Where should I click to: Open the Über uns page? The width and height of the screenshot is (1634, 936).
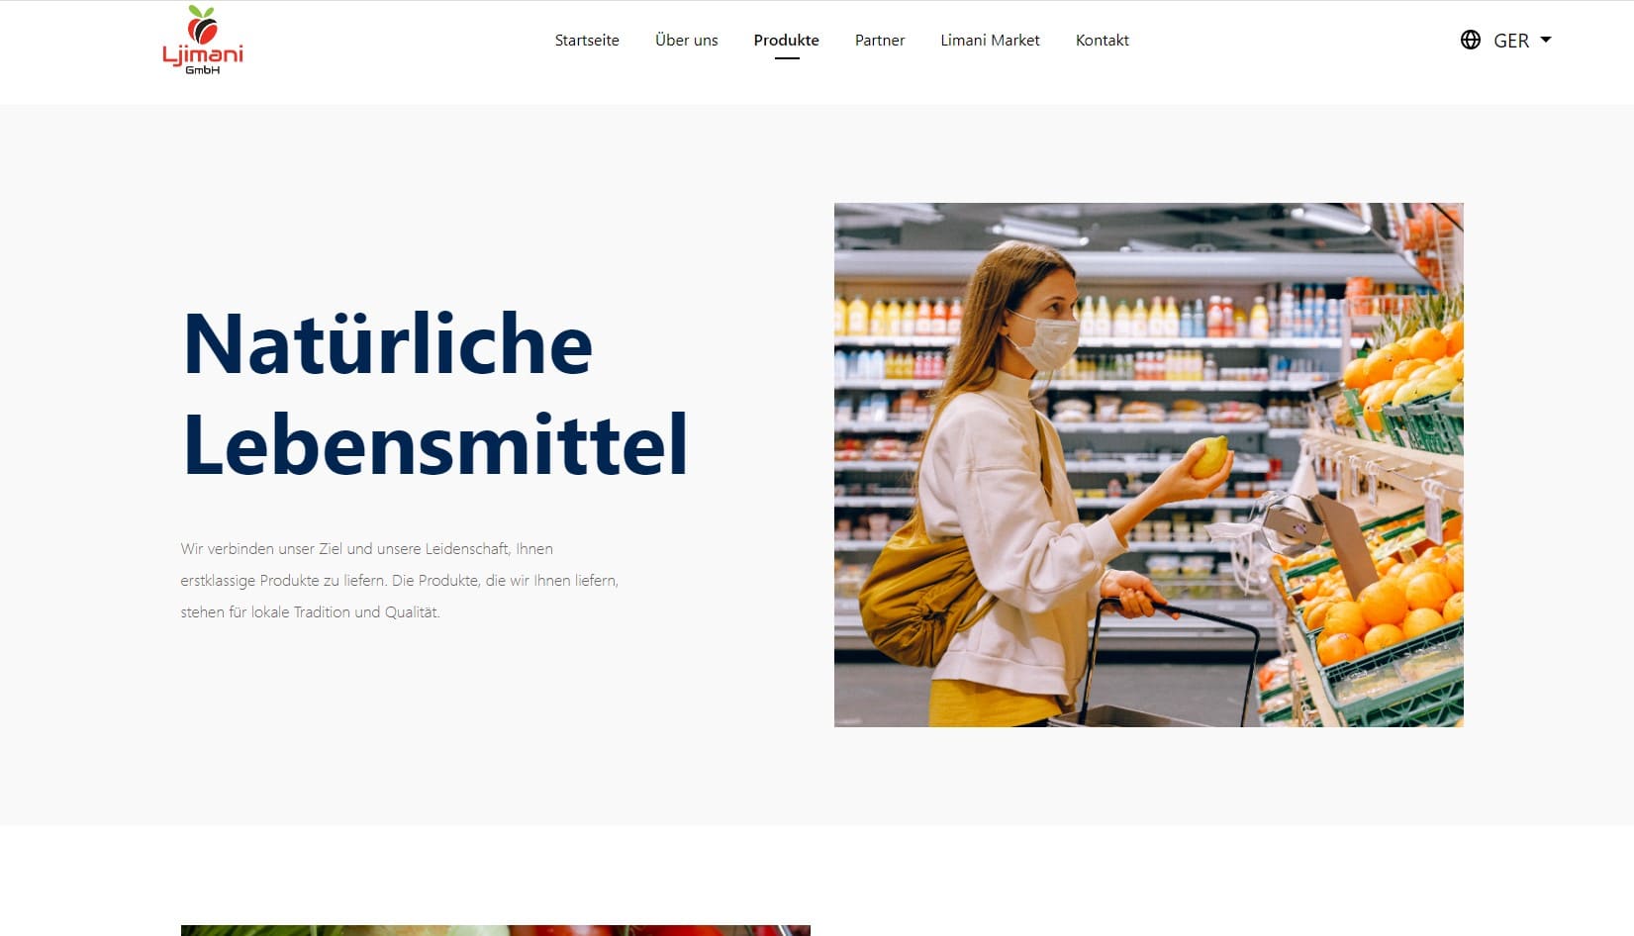(x=687, y=41)
